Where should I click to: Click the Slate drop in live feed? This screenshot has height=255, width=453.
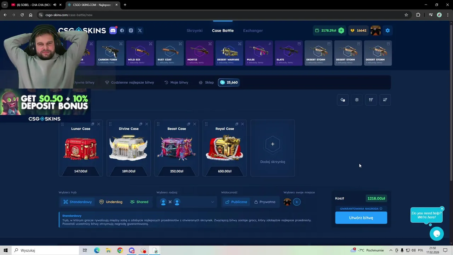click(x=288, y=53)
